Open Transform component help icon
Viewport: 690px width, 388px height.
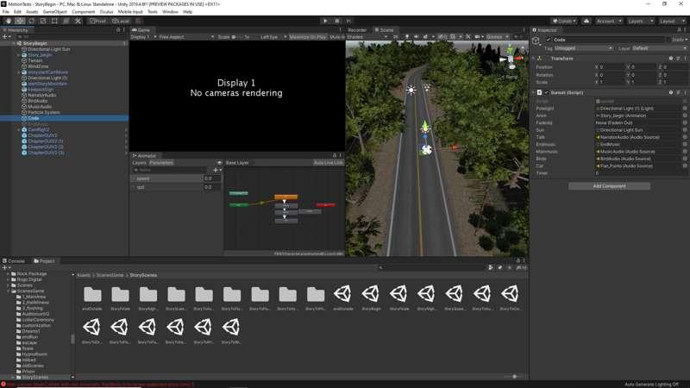(671, 58)
